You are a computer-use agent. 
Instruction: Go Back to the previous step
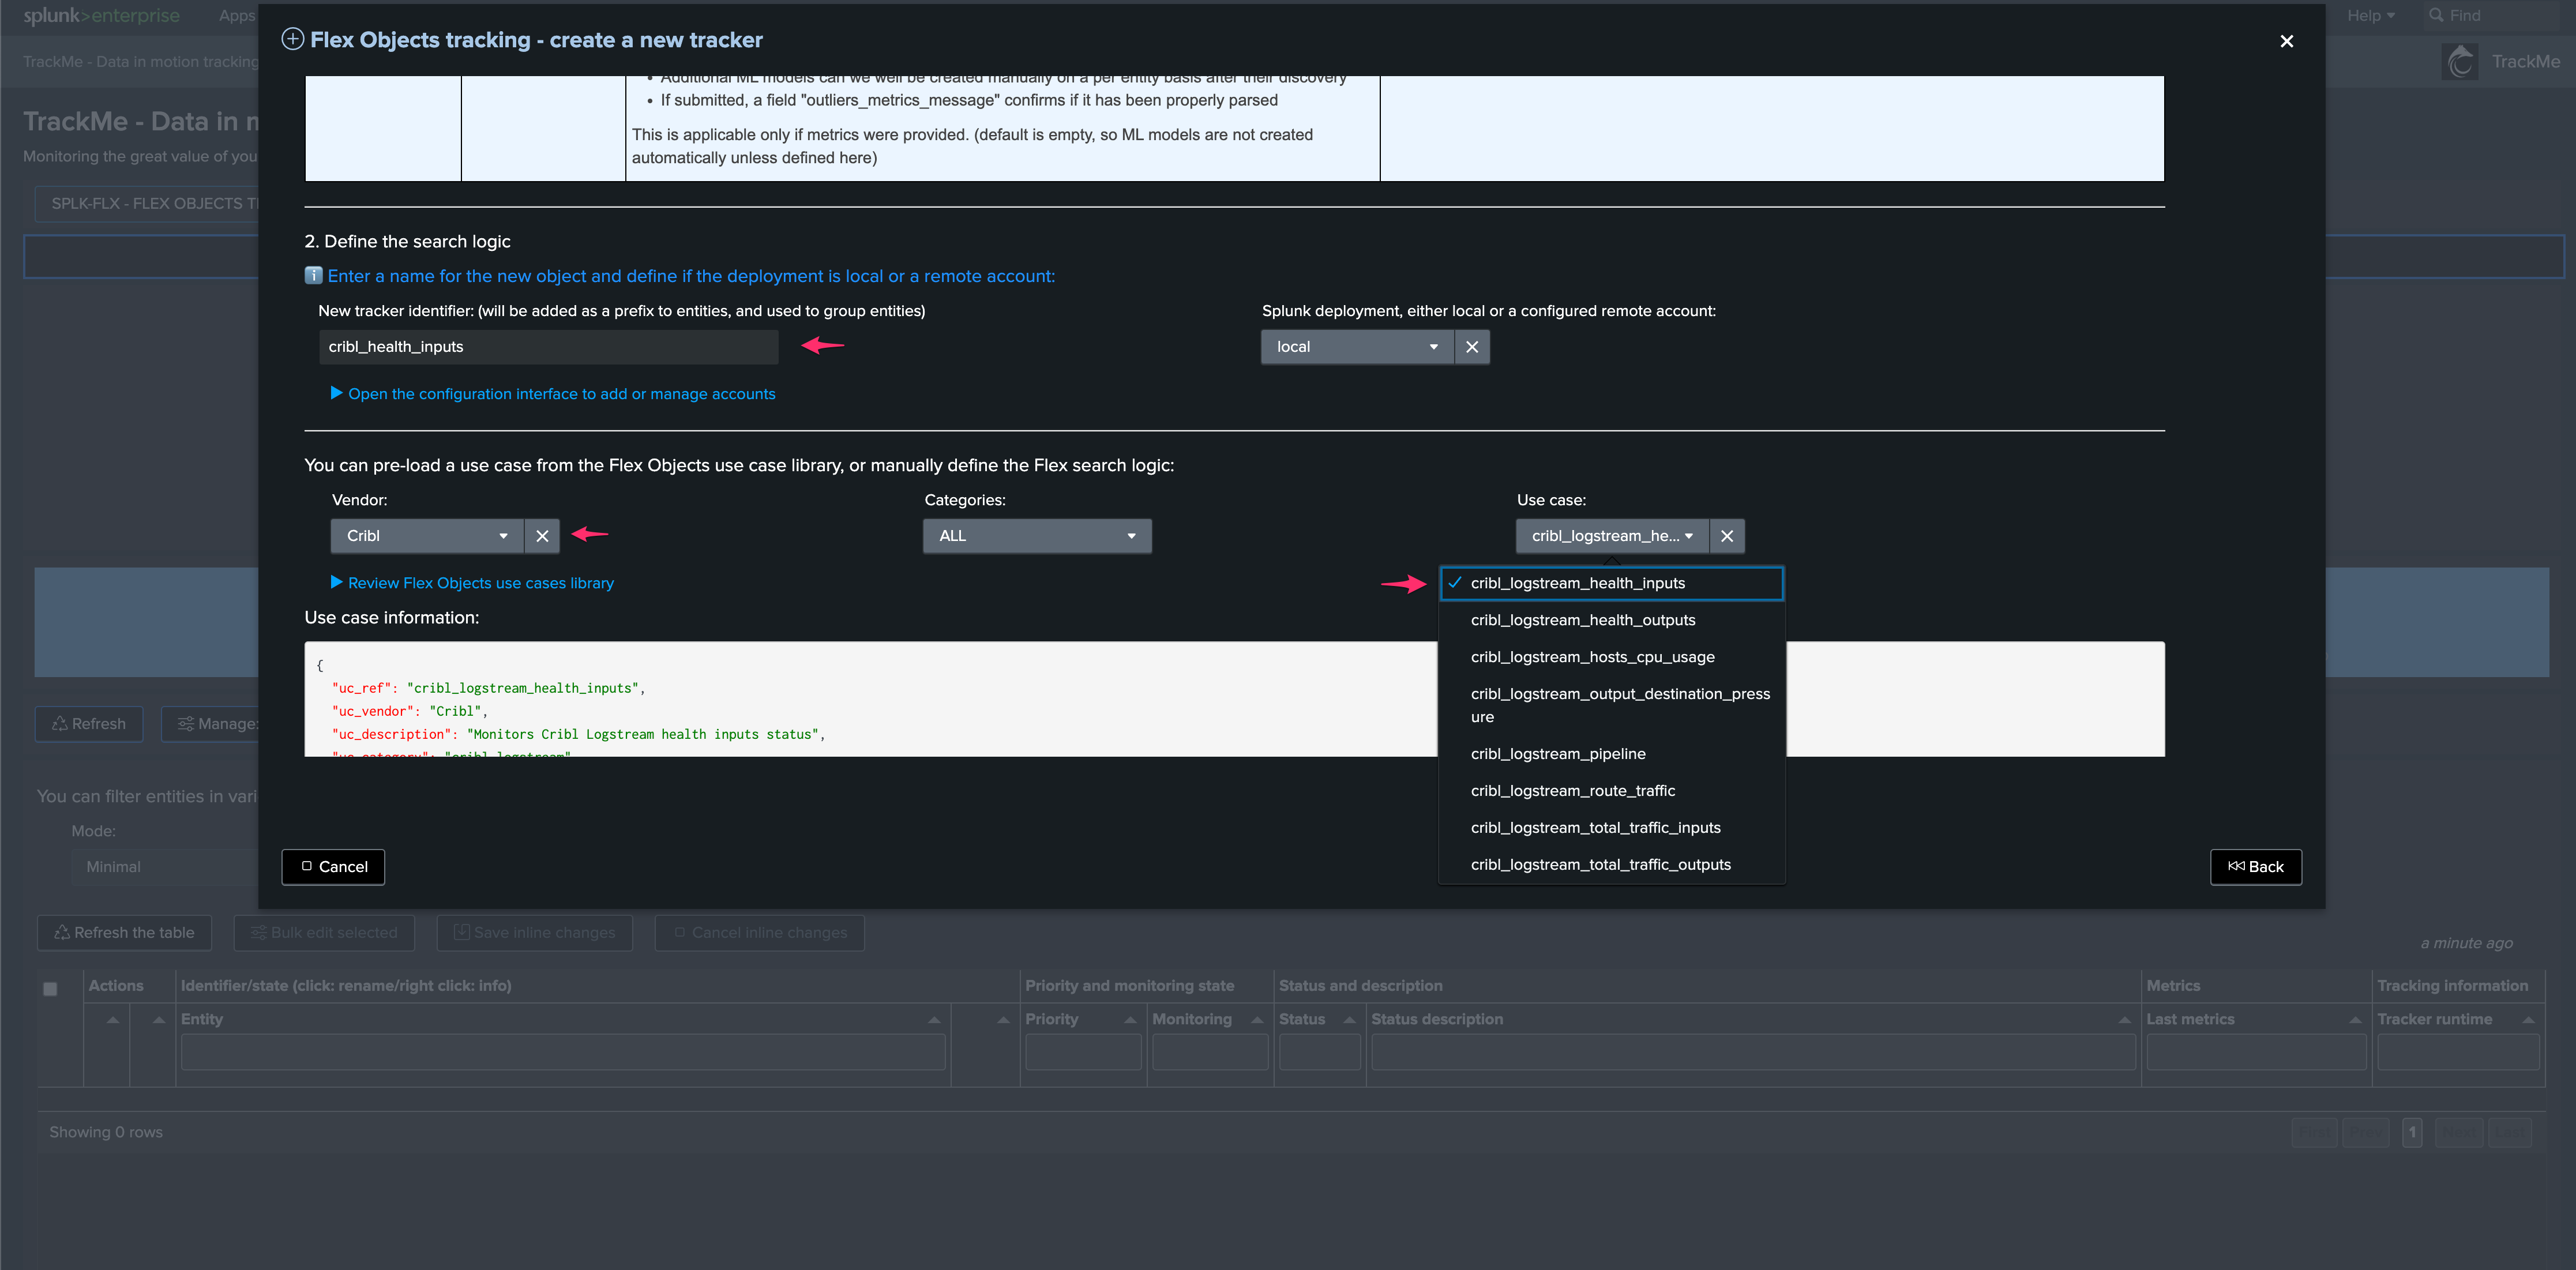coord(2255,867)
